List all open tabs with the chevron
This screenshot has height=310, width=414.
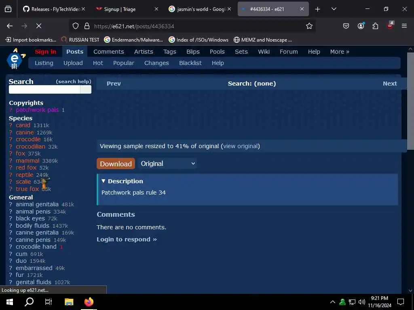[x=334, y=9]
